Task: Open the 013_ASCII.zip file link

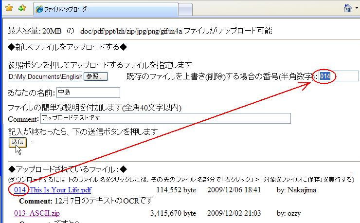Action: (x=37, y=213)
